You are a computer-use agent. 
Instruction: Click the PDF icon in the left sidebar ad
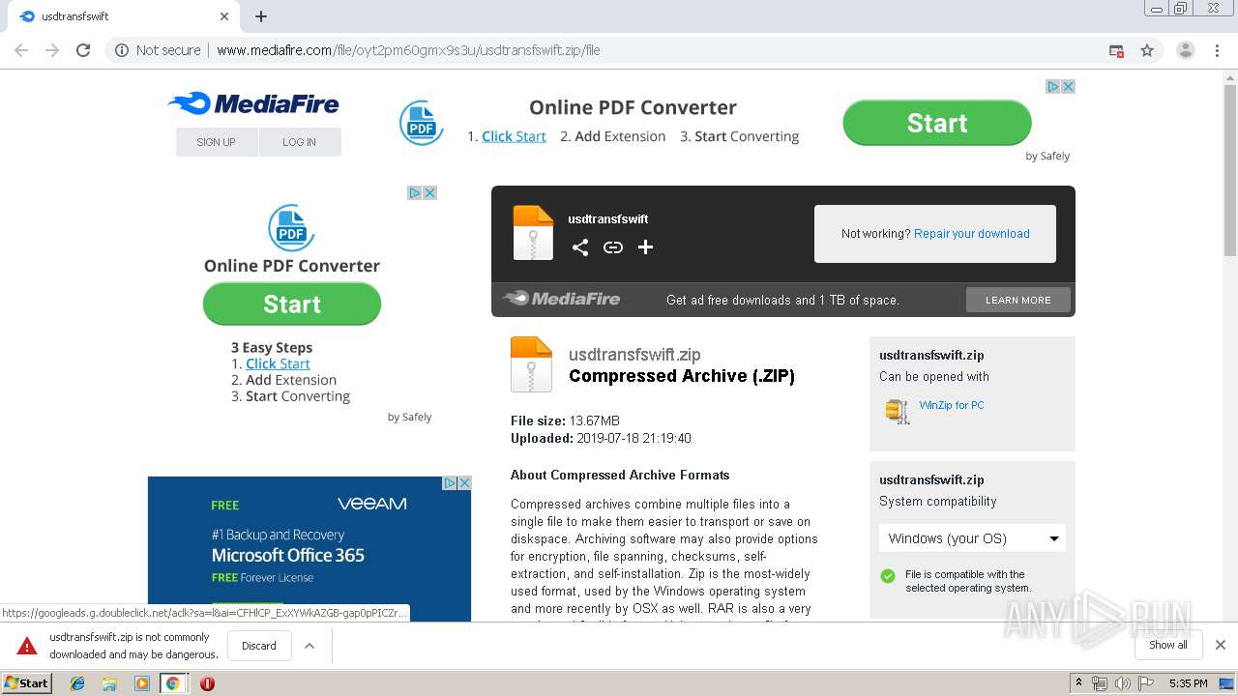291,227
